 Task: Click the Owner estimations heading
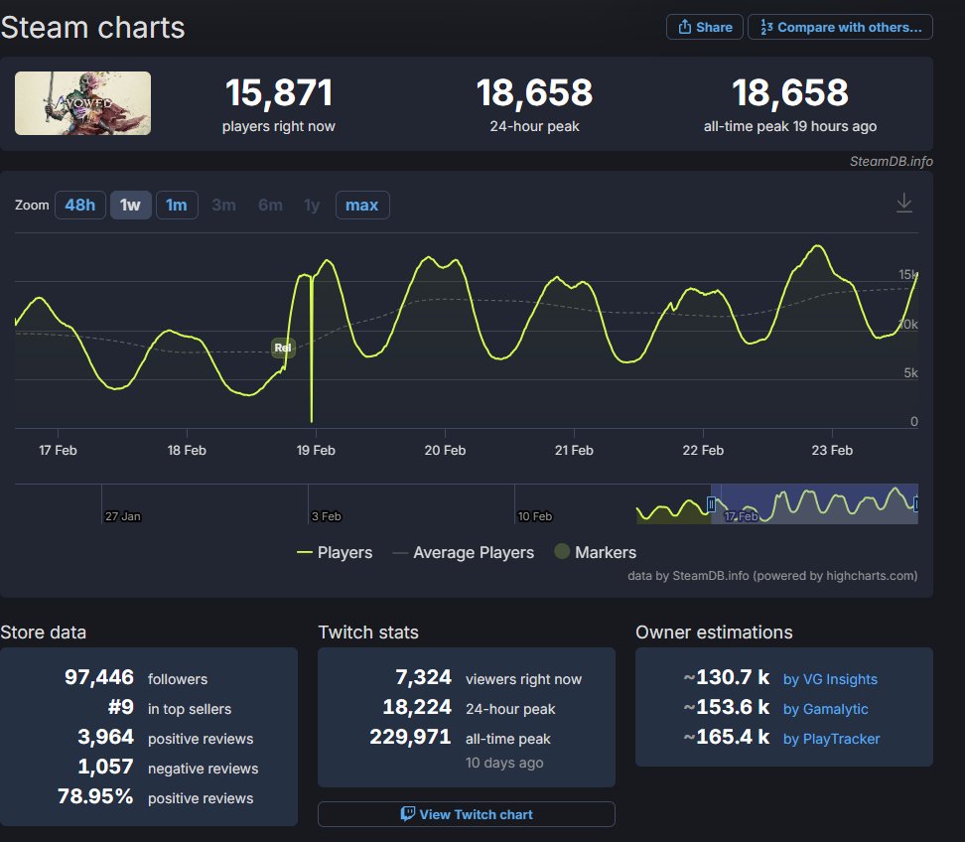coord(714,632)
